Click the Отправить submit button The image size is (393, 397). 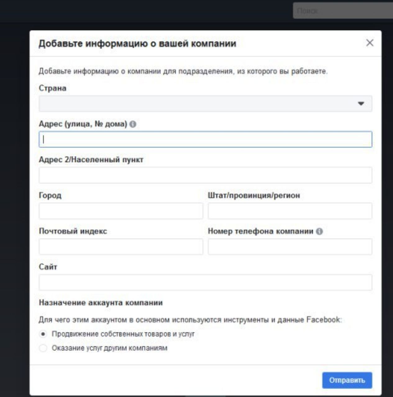point(347,380)
